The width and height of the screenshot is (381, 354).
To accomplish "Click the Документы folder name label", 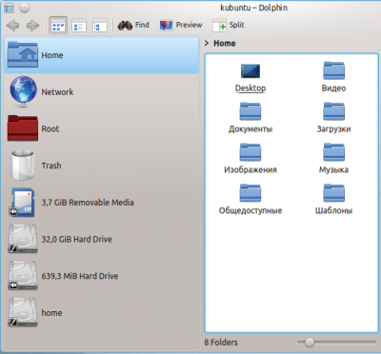I will point(251,129).
